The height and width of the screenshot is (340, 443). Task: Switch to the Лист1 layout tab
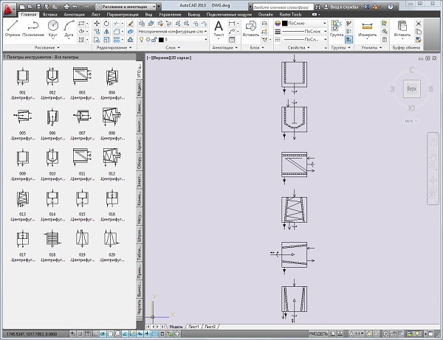pyautogui.click(x=194, y=325)
